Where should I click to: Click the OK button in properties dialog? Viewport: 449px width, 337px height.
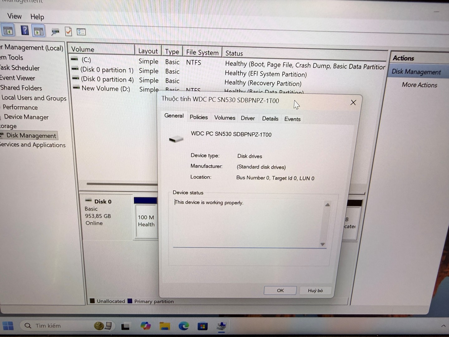[x=280, y=290]
